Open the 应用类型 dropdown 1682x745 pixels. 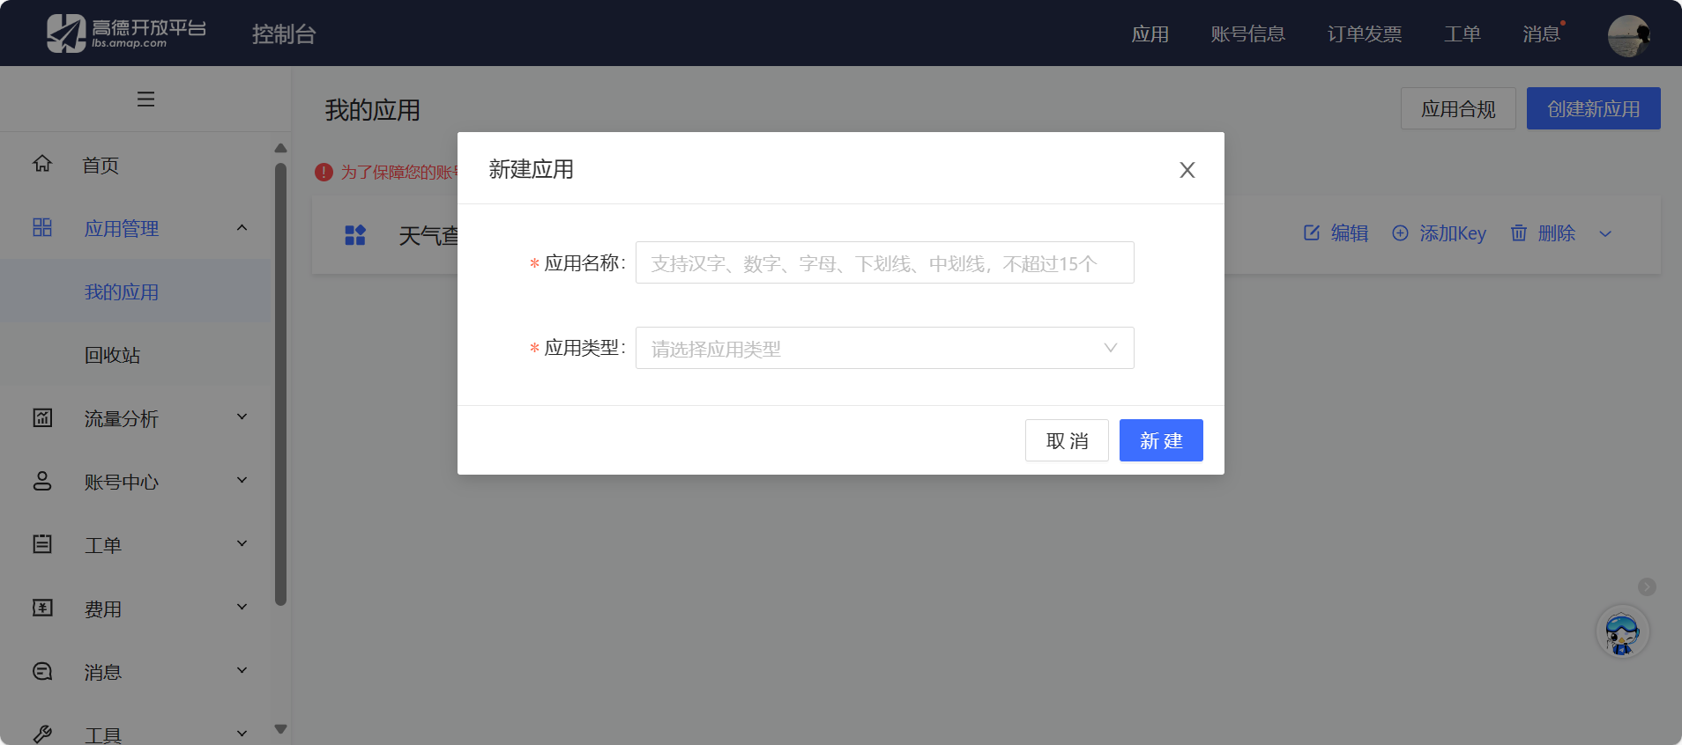pyautogui.click(x=884, y=348)
